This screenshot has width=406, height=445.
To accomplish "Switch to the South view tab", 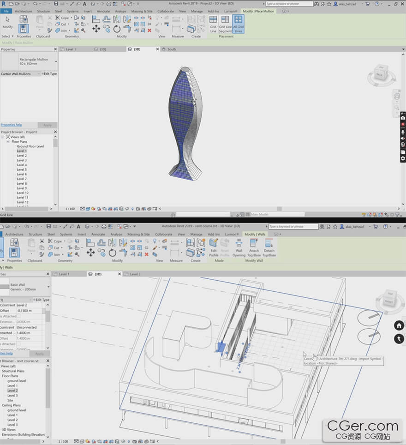I will click(172, 49).
